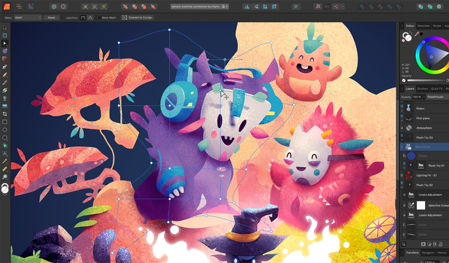Viewport: 449px width, 263px height.
Task: Click the Mask Layer icon below layers
Action: tap(423, 244)
